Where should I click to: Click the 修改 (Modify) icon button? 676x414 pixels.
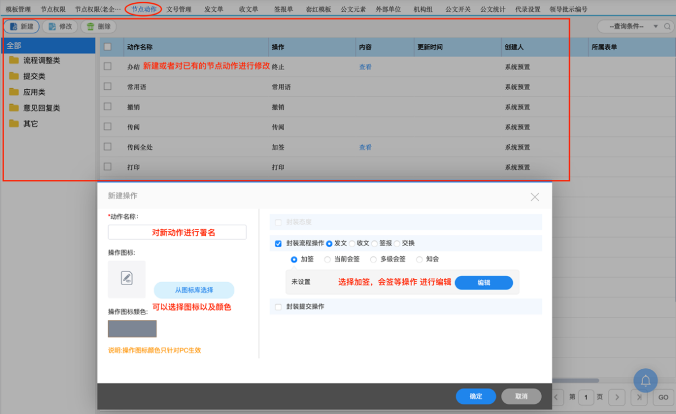point(51,26)
